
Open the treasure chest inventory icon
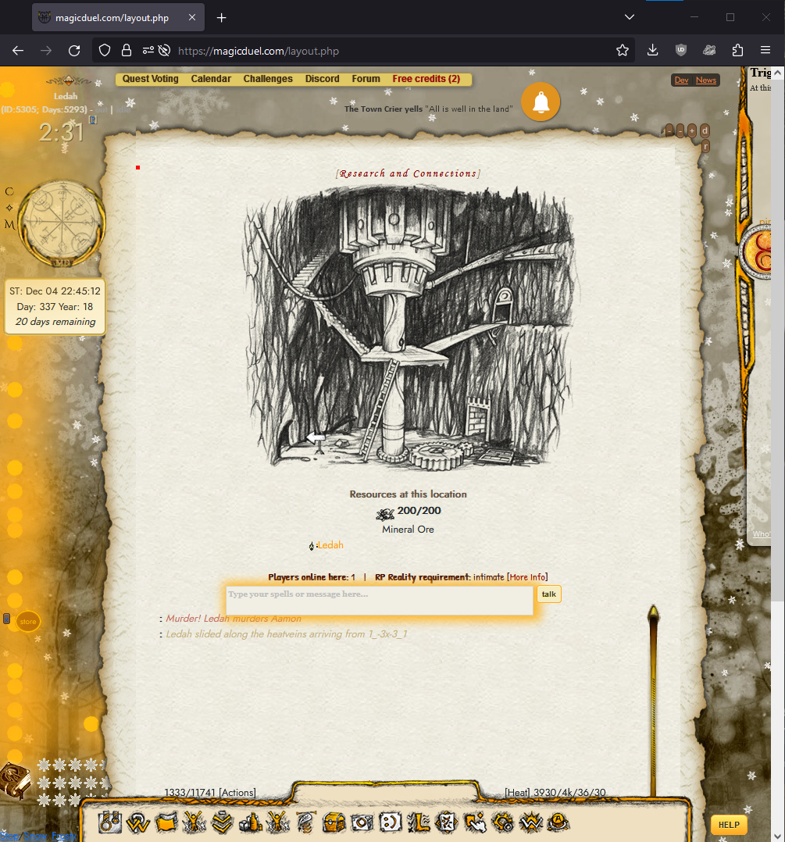pos(334,822)
